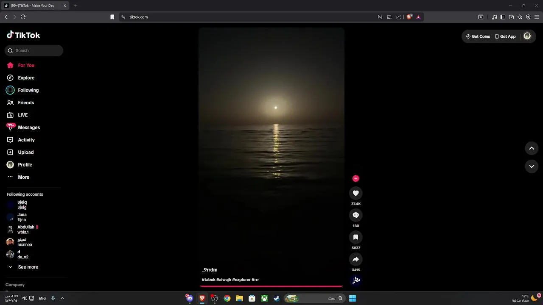
Task: Open the Brave Rewards triangle icon
Action: tap(418, 17)
